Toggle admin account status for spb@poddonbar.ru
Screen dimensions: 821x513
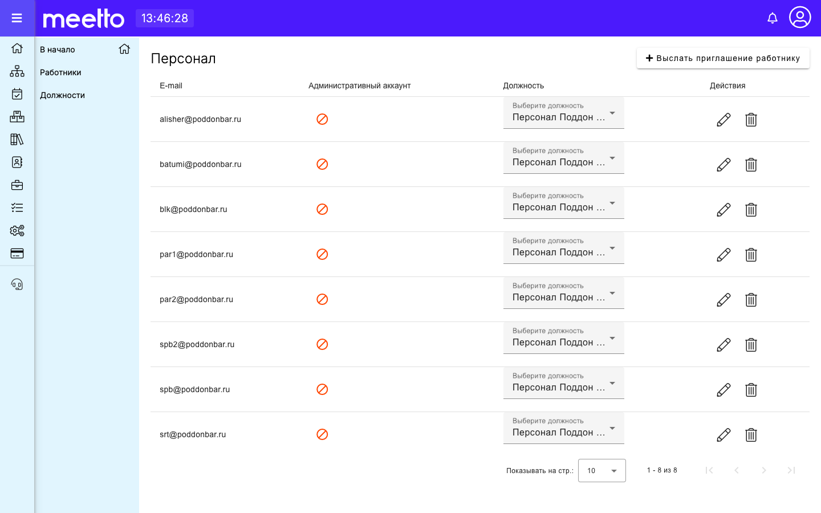(x=322, y=389)
